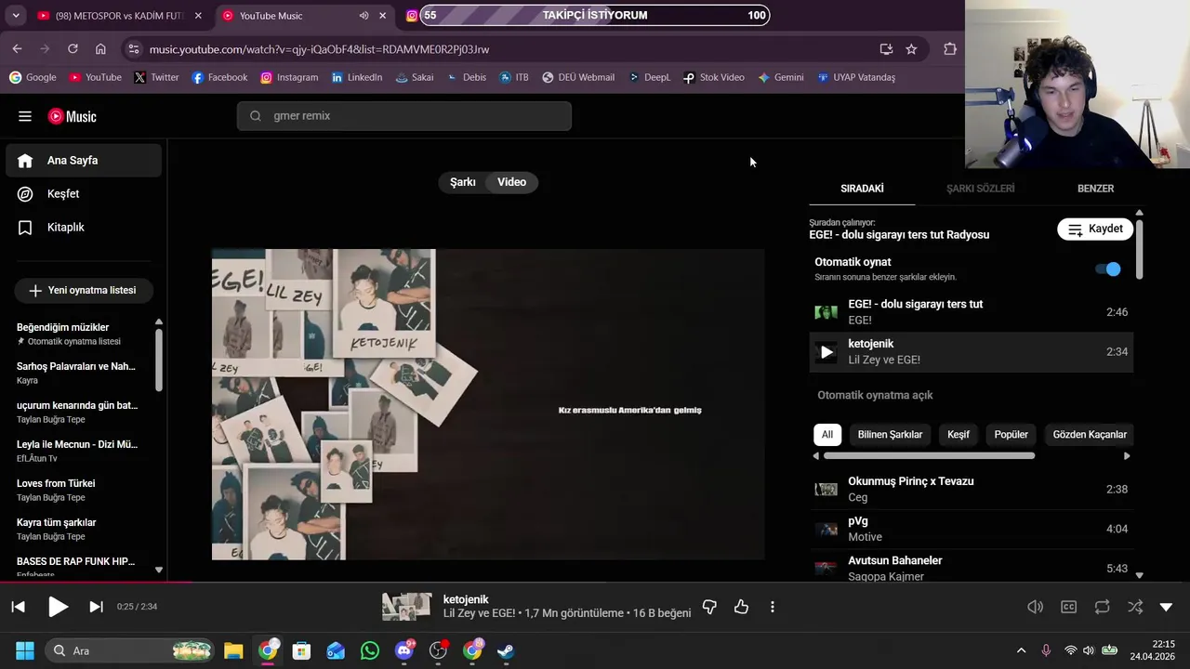1190x669 pixels.
Task: Click the main play button
Action: point(58,607)
